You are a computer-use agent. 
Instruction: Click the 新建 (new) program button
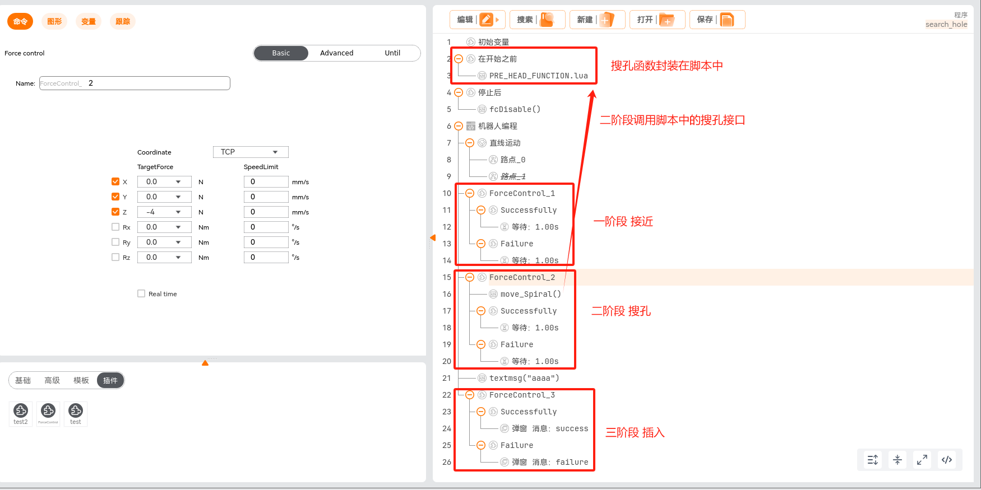[x=597, y=20]
